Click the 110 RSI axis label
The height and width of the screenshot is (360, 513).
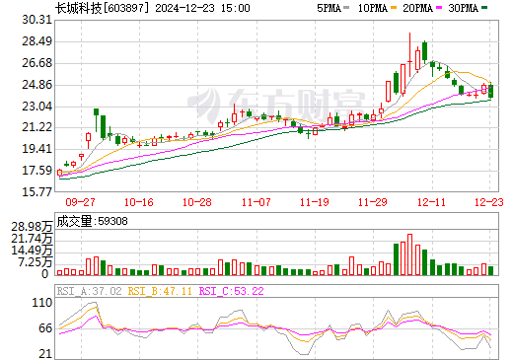tap(42, 303)
